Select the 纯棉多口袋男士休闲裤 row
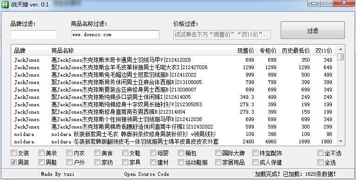This screenshot has height=180, width=356. click(x=174, y=97)
